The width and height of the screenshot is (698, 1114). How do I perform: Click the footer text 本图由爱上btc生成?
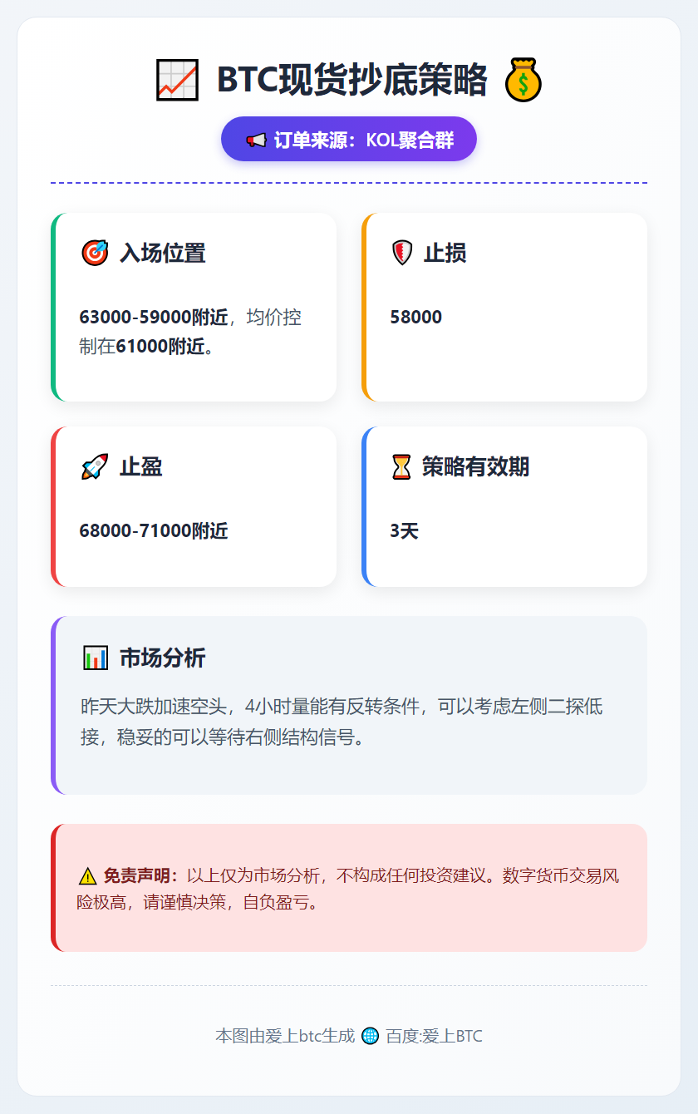(285, 1036)
